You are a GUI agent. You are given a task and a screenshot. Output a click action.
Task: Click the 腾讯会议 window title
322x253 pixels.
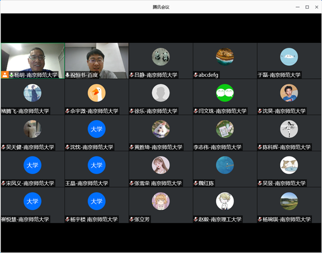[x=161, y=7]
